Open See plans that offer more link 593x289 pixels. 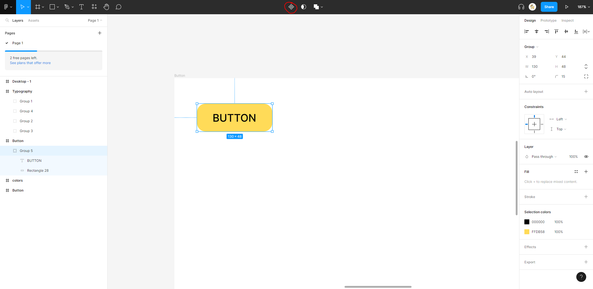tap(30, 63)
